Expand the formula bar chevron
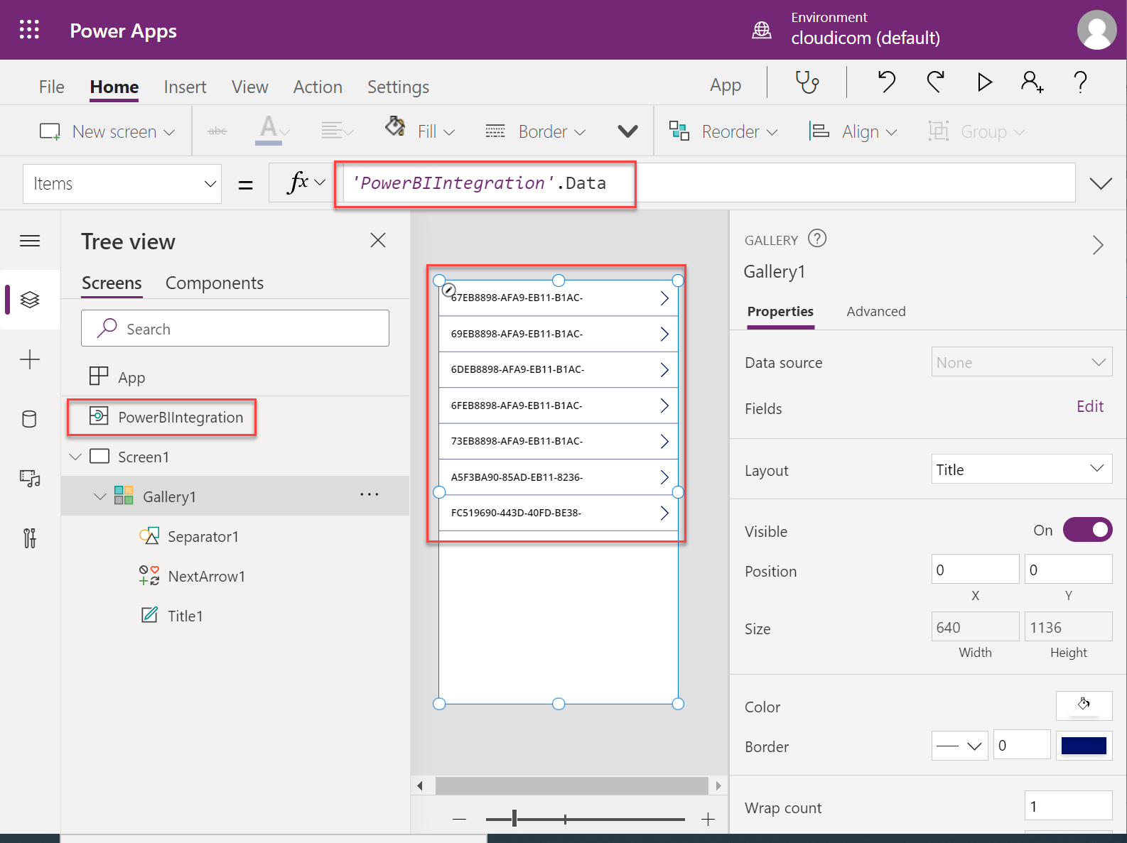 pyautogui.click(x=1101, y=184)
